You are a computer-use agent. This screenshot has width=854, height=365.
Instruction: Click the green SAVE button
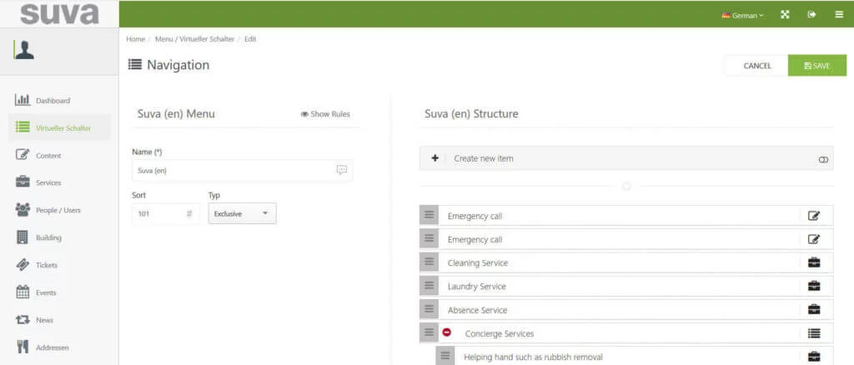click(x=816, y=66)
